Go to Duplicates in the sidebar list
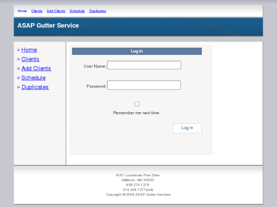The width and height of the screenshot is (277, 207). pos(35,87)
